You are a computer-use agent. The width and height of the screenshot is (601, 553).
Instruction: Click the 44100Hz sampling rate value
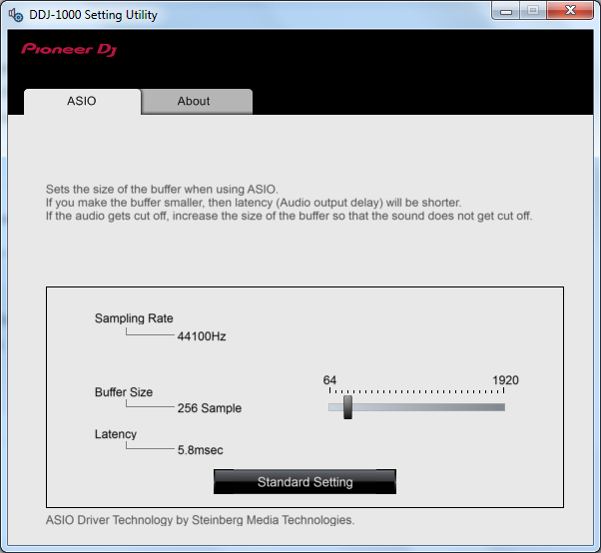pyautogui.click(x=202, y=336)
